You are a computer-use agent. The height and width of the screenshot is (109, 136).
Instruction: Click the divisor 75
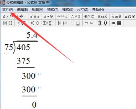(x=9, y=47)
